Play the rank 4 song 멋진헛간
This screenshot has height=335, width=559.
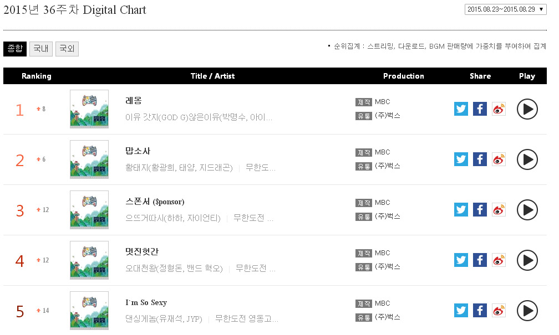coord(527,260)
